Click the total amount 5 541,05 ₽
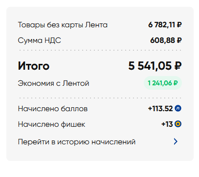 (x=155, y=66)
